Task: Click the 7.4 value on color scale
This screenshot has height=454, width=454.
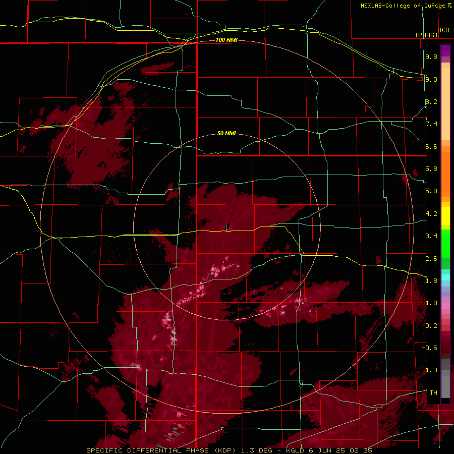Action: tap(431, 124)
